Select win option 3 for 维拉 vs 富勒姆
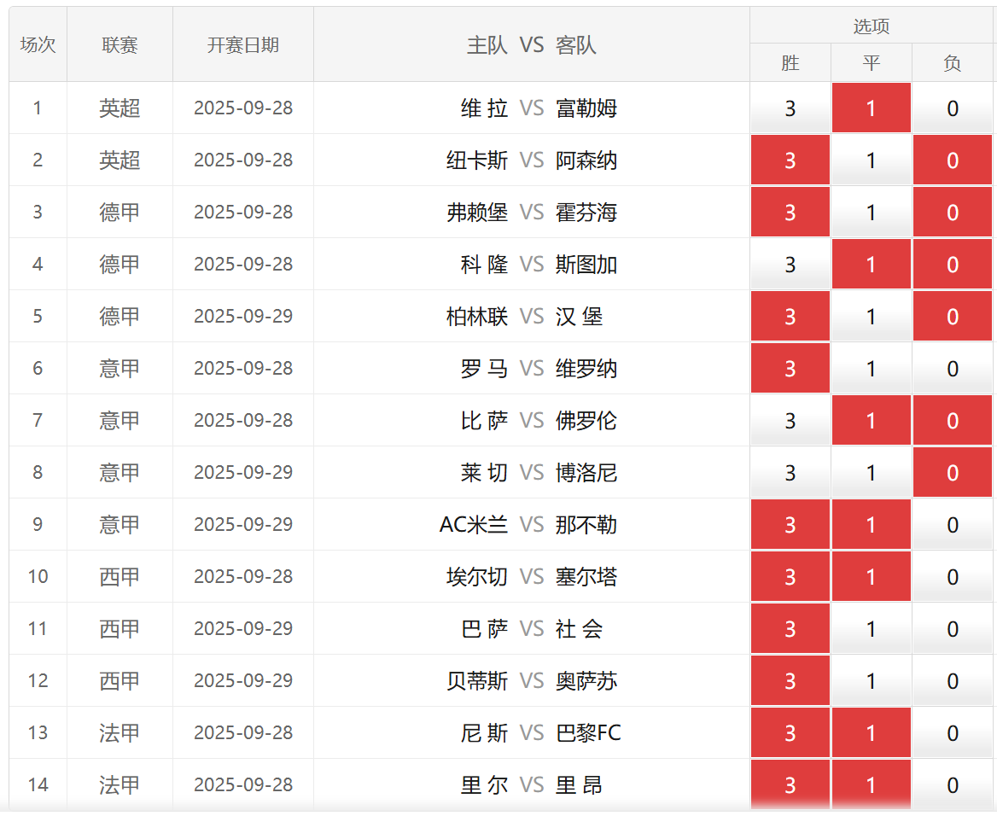The width and height of the screenshot is (997, 816). 790,108
